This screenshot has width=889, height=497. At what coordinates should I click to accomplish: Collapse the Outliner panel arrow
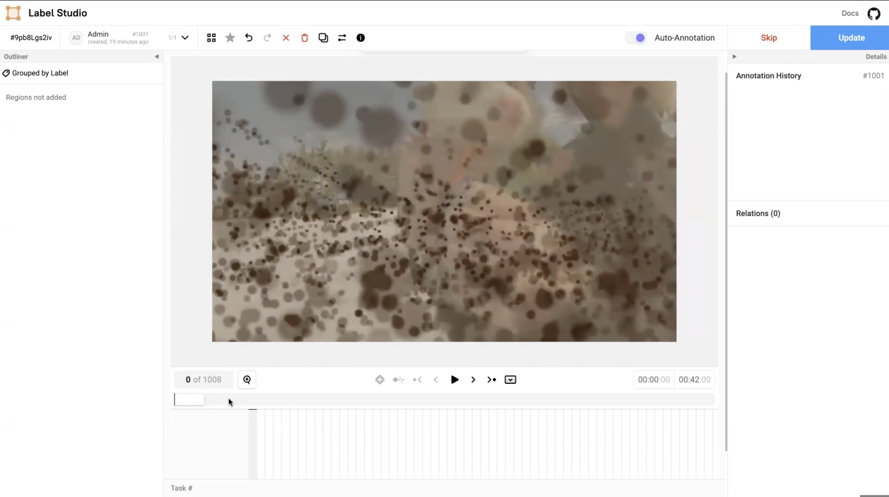pos(157,57)
